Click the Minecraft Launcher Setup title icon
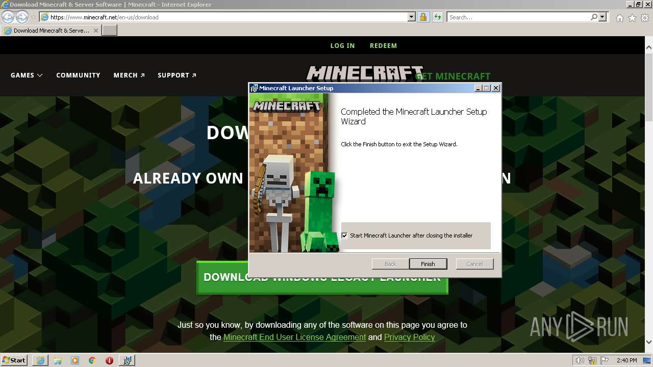 click(x=254, y=88)
